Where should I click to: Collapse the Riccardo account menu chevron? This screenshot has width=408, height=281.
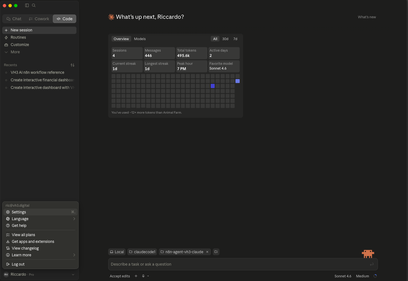coord(73,275)
